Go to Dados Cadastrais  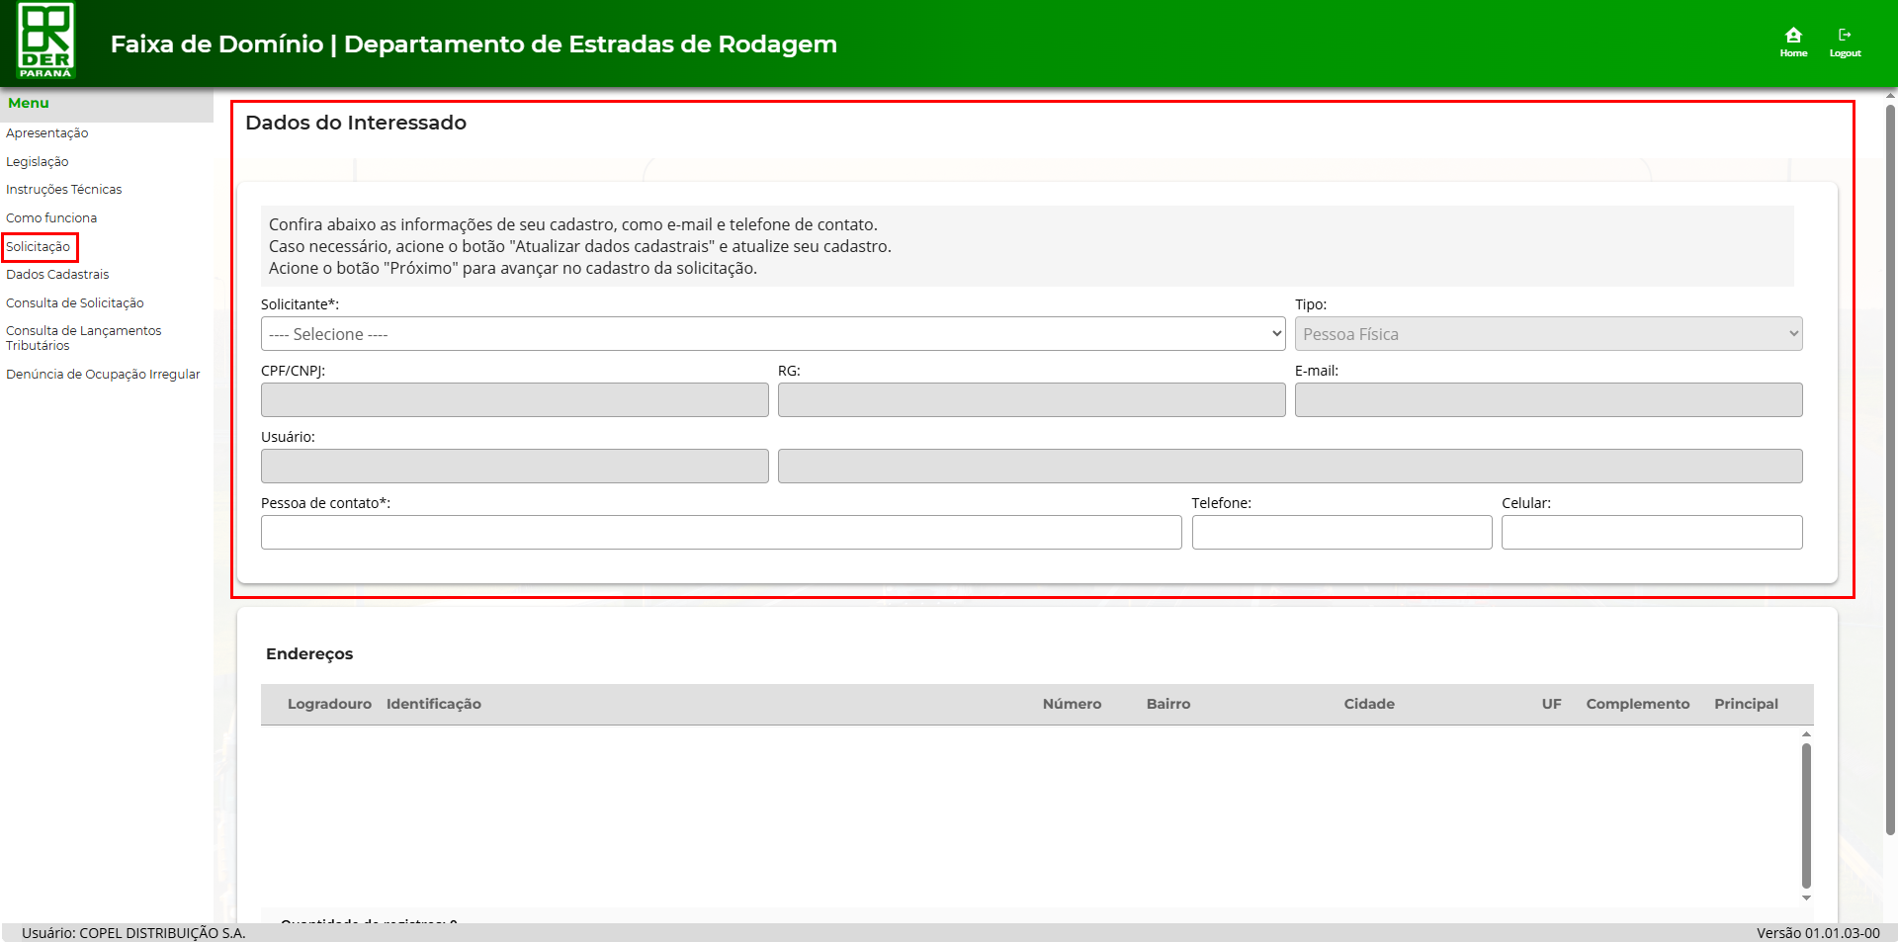pos(57,275)
